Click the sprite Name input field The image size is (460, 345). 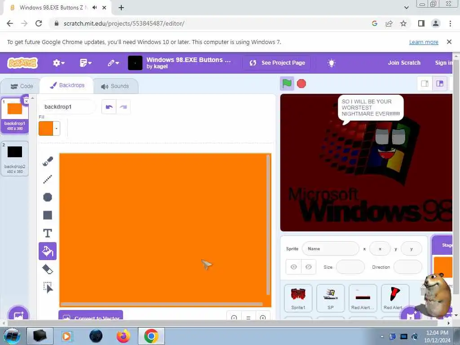(330, 249)
